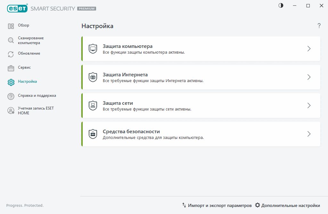Open Сервис via the toolbox icon
The width and height of the screenshot is (328, 214).
11,68
